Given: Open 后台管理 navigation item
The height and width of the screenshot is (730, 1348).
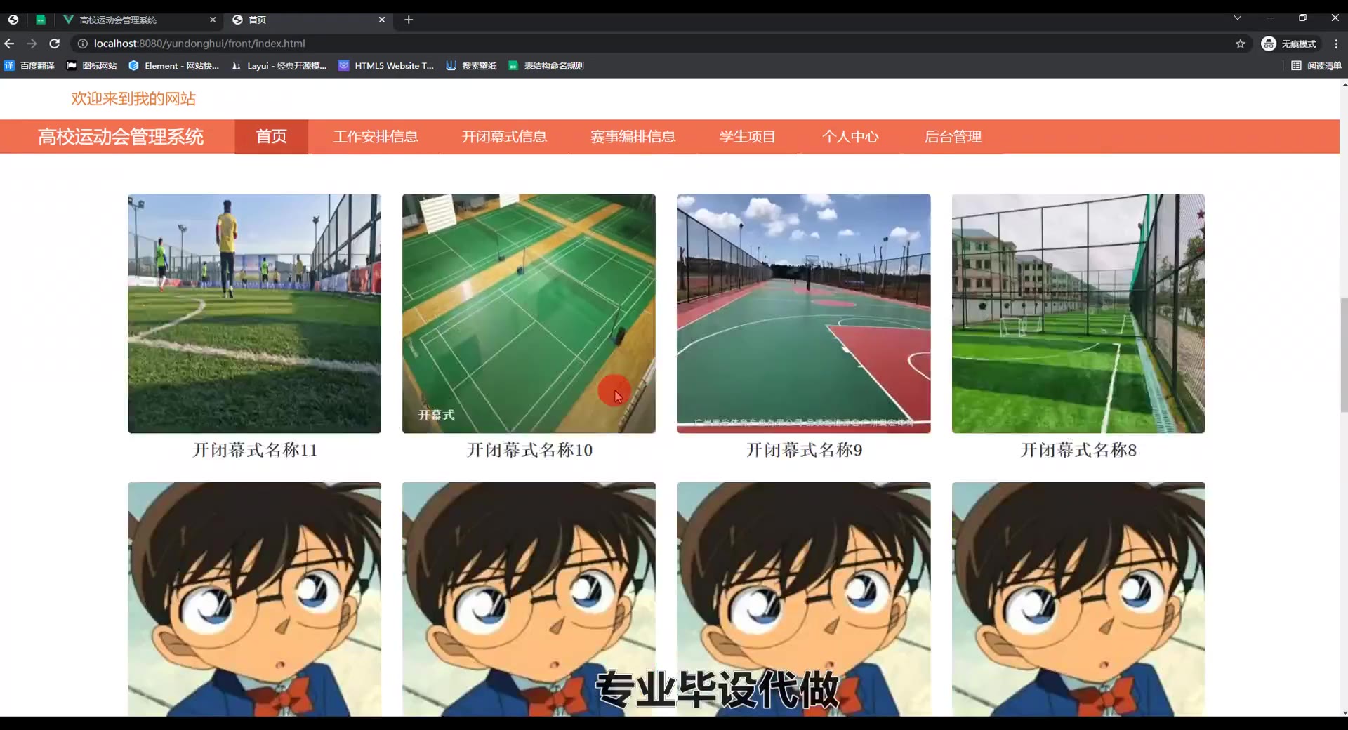Looking at the screenshot, I should point(953,136).
